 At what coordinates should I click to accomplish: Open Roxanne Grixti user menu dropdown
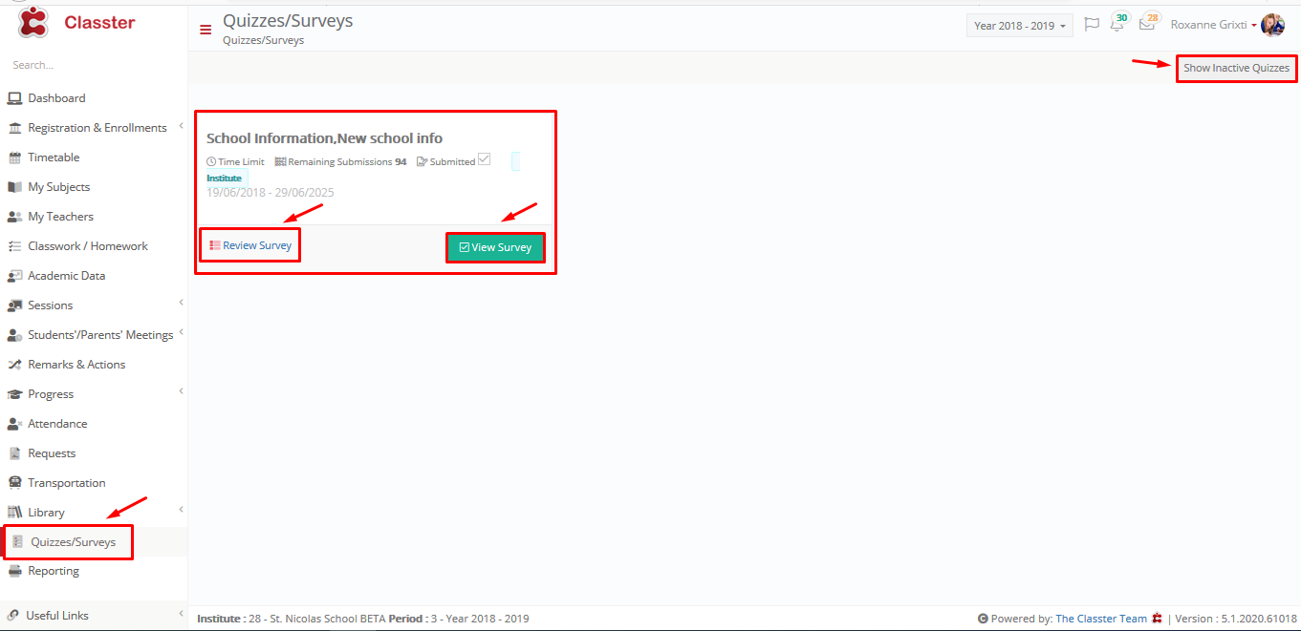pos(1212,26)
